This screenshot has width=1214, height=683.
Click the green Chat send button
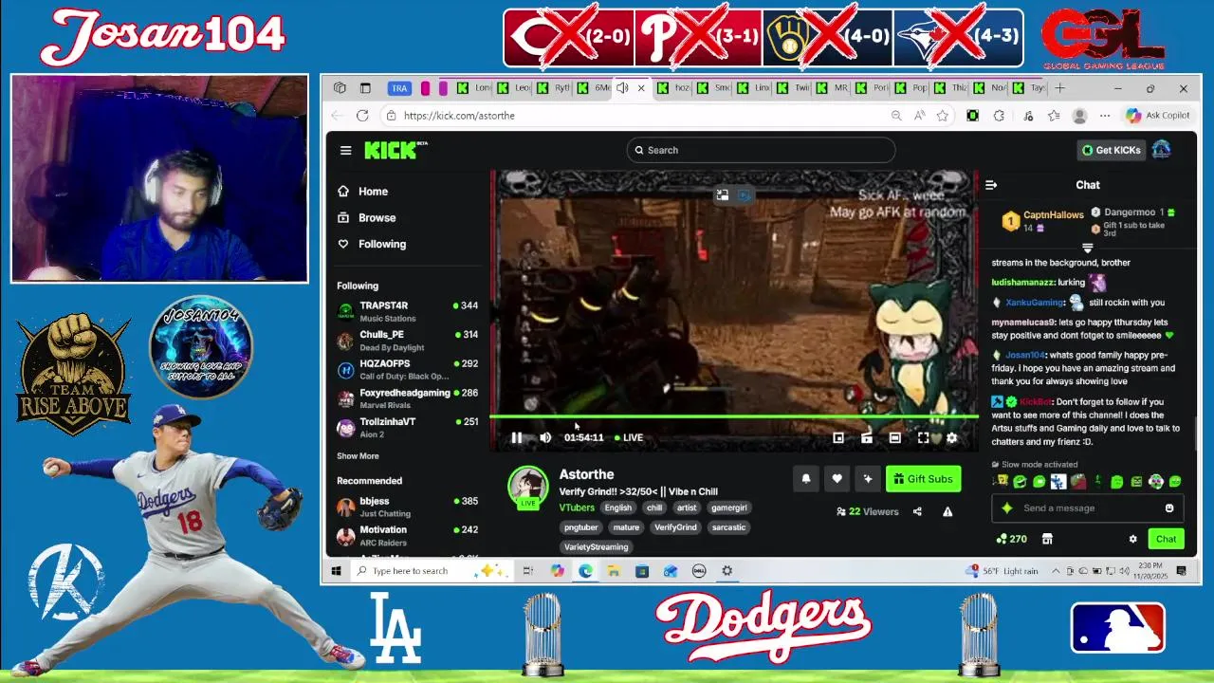pyautogui.click(x=1166, y=539)
